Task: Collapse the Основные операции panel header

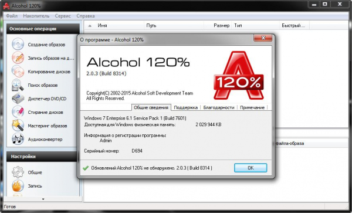Action: [43, 29]
